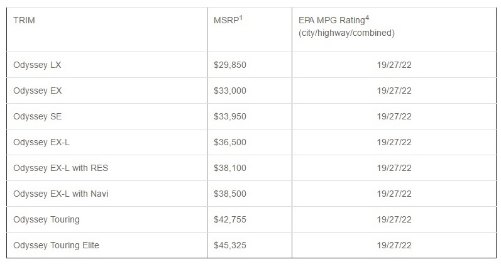The width and height of the screenshot is (501, 264).
Task: Select the Odyssey LX trim name
Action: (37, 65)
